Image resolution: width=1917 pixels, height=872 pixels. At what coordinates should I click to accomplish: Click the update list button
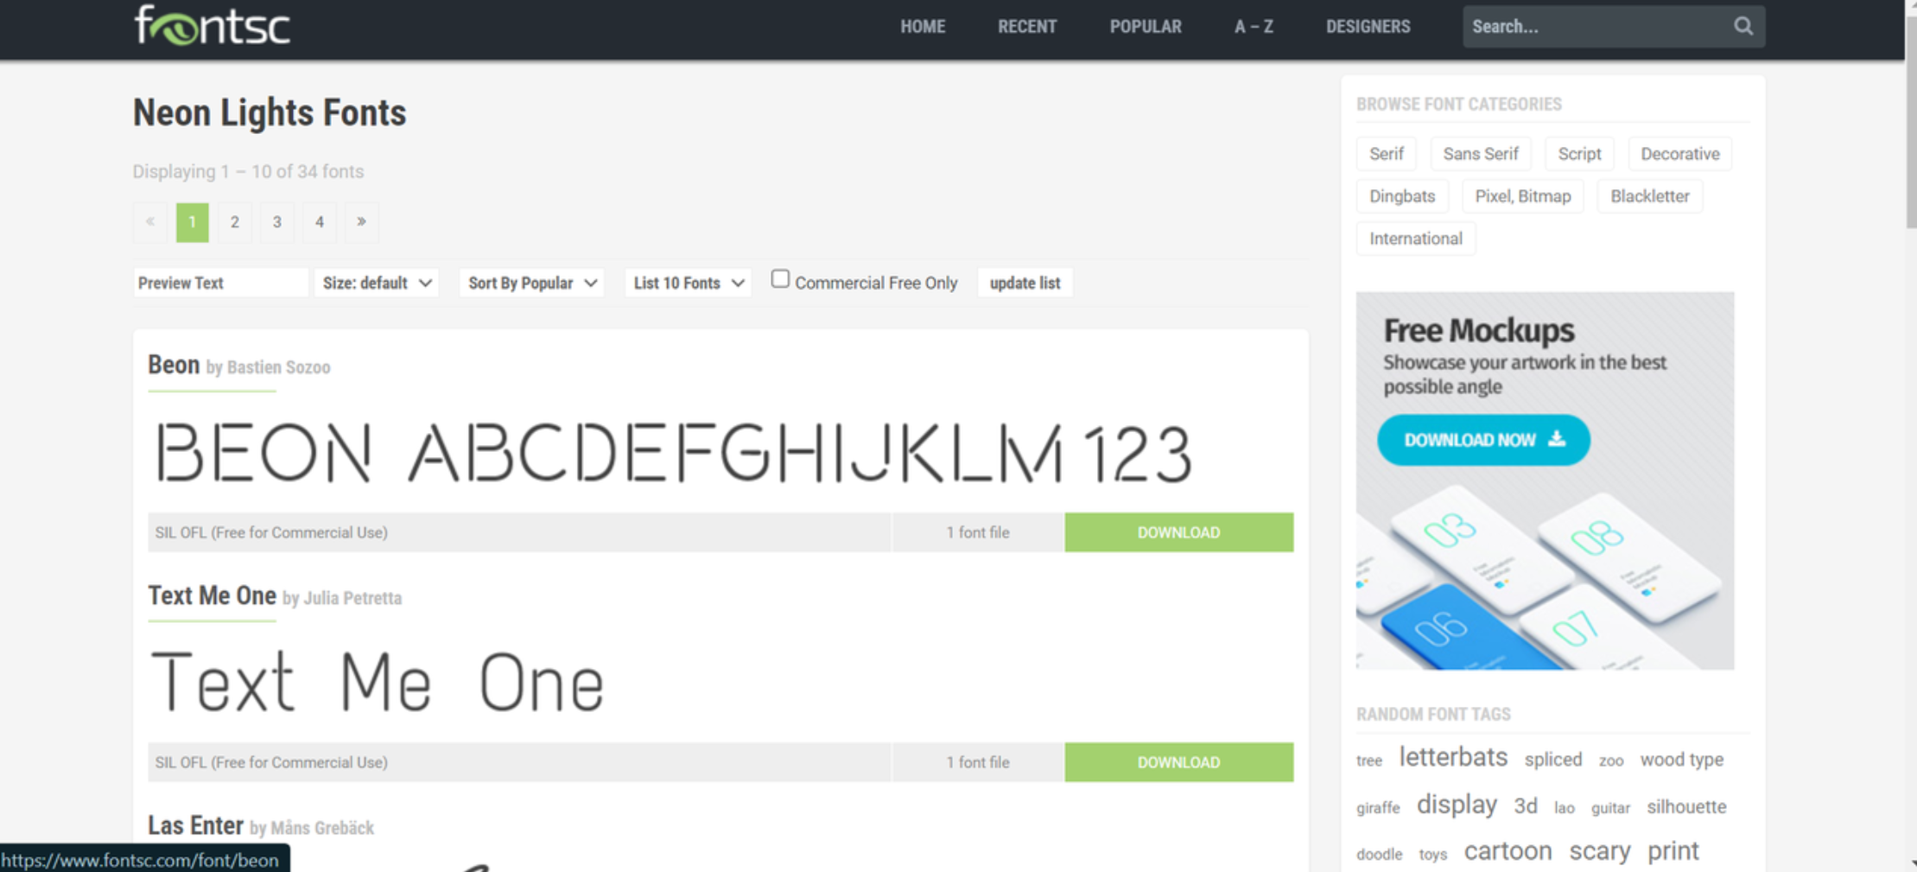[x=1025, y=283]
